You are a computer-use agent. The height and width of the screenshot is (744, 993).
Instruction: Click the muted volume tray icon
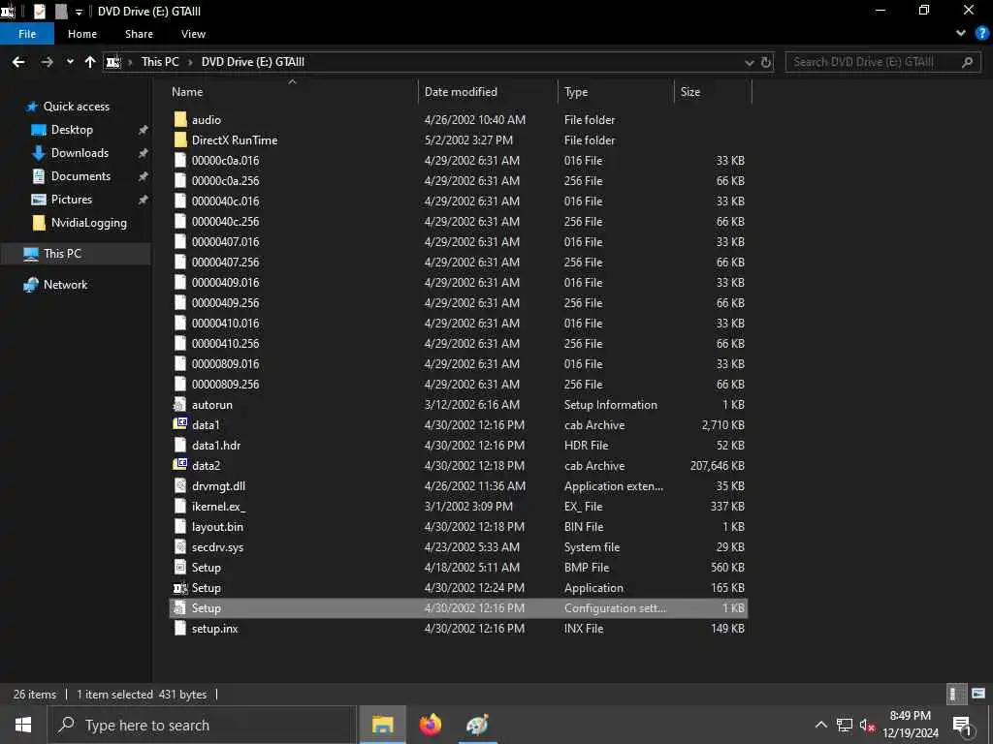click(867, 725)
